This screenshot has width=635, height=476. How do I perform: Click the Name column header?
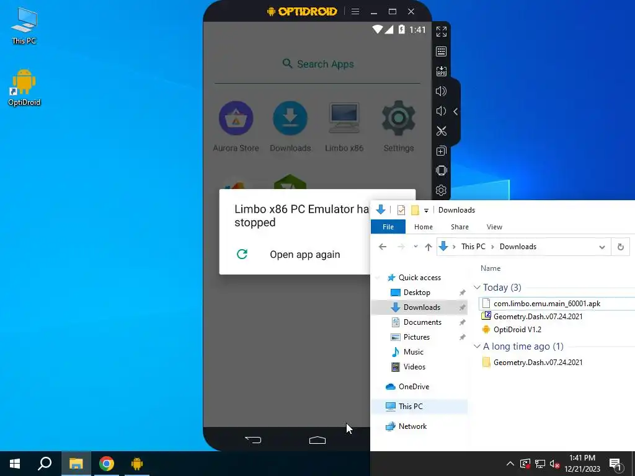point(491,268)
